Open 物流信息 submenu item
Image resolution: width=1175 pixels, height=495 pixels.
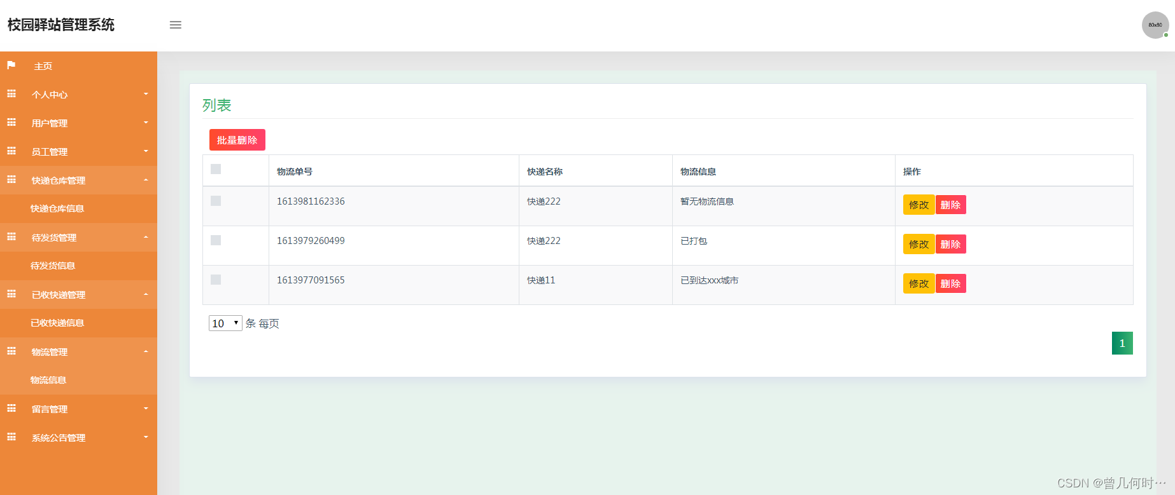click(48, 380)
